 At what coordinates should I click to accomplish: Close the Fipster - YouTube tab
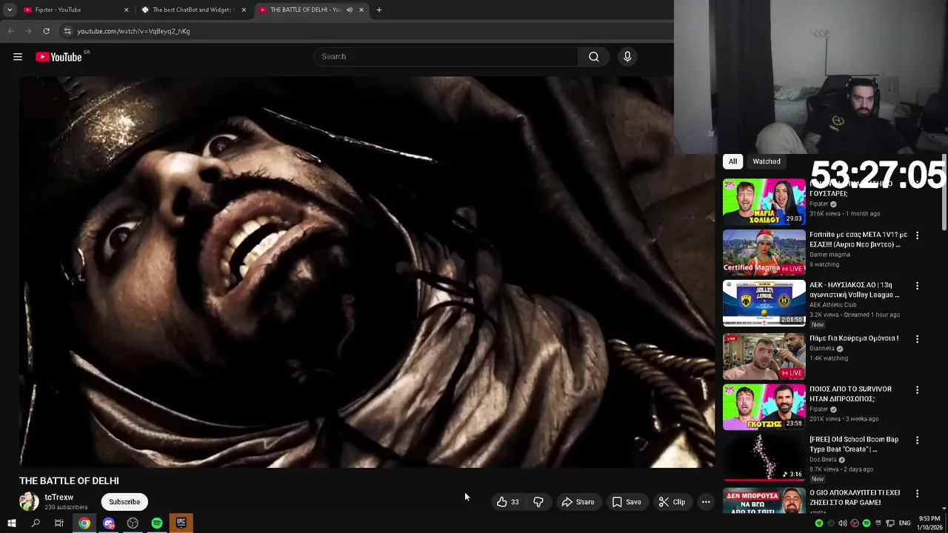pyautogui.click(x=126, y=10)
